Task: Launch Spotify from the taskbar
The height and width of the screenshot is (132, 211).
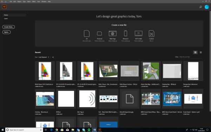Action: point(89,130)
